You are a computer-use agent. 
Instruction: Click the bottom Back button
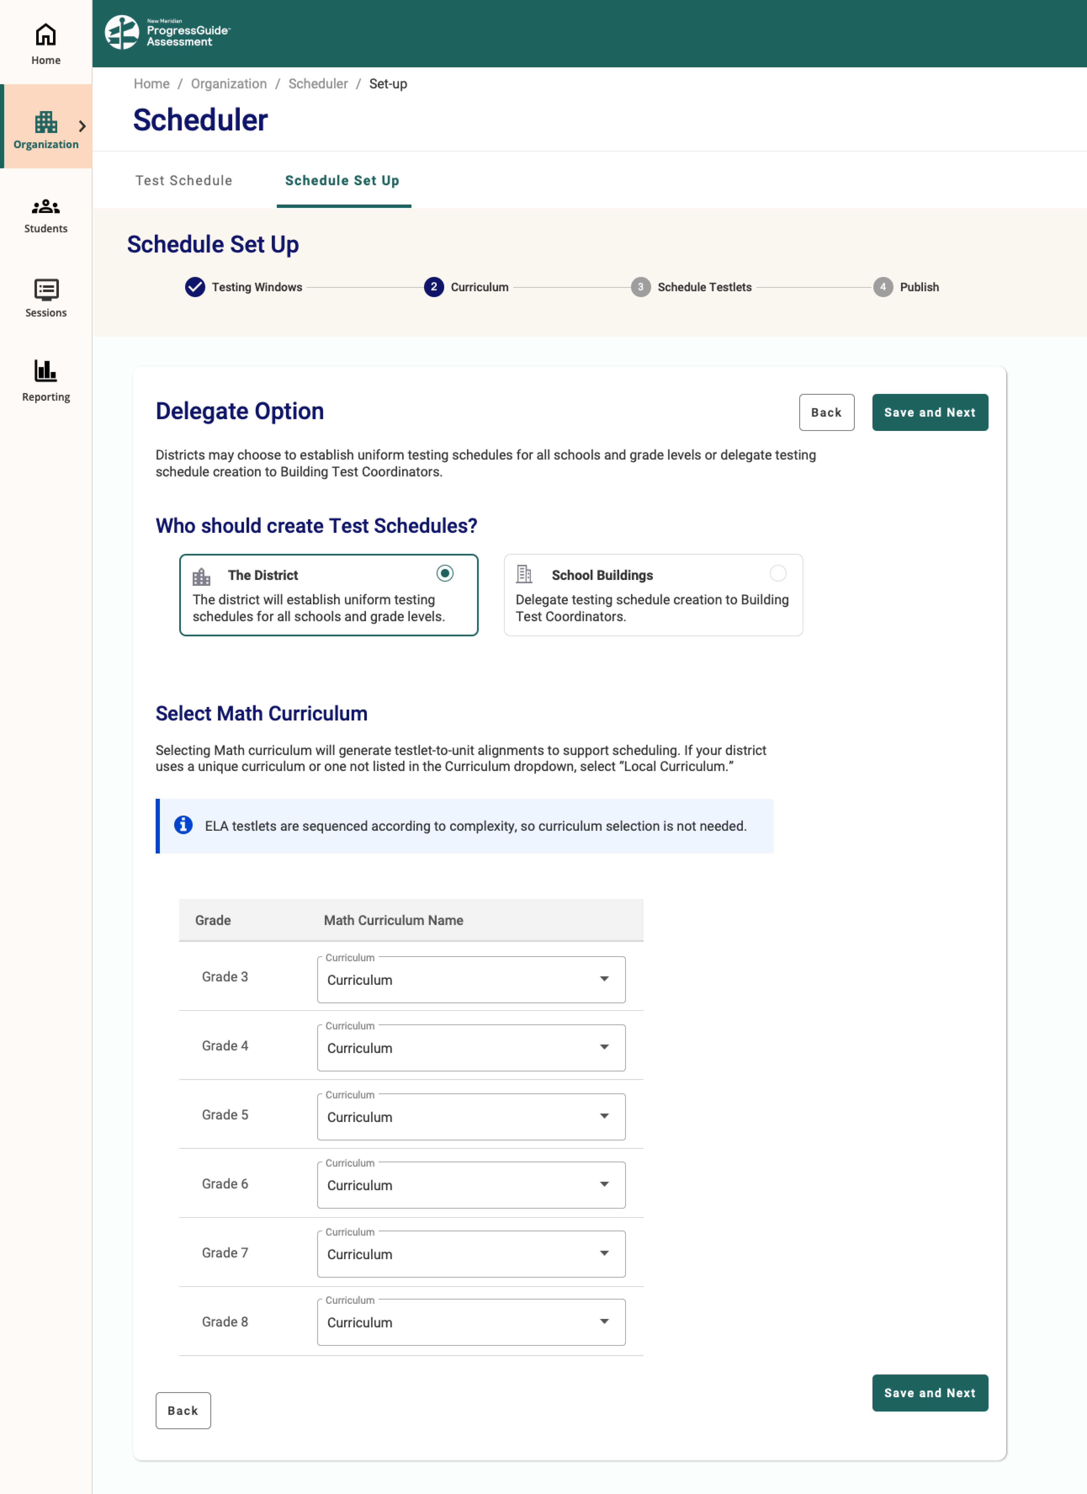coord(183,1410)
